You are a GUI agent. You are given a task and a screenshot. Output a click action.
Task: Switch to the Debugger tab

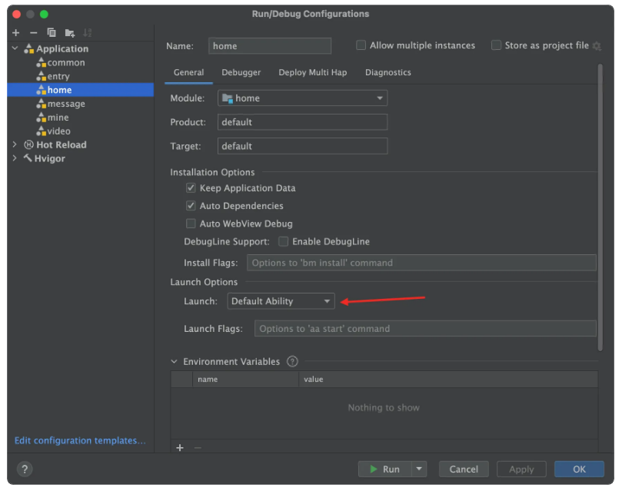pyautogui.click(x=241, y=72)
